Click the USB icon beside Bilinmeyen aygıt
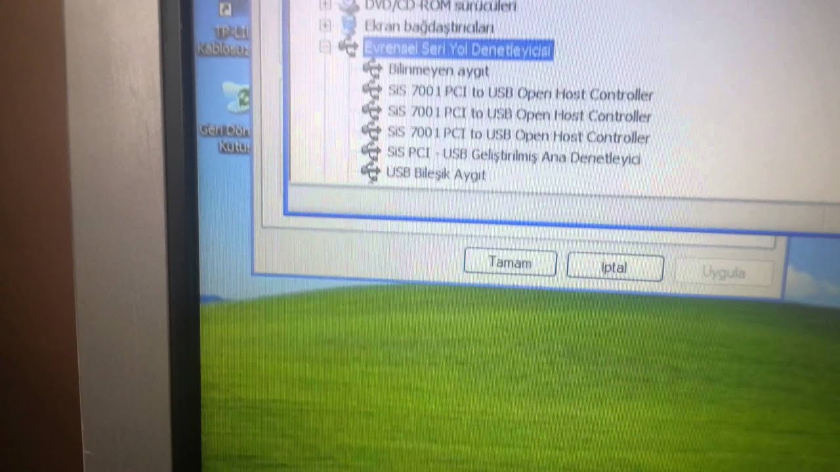Screen dimensions: 840x472 [372, 68]
